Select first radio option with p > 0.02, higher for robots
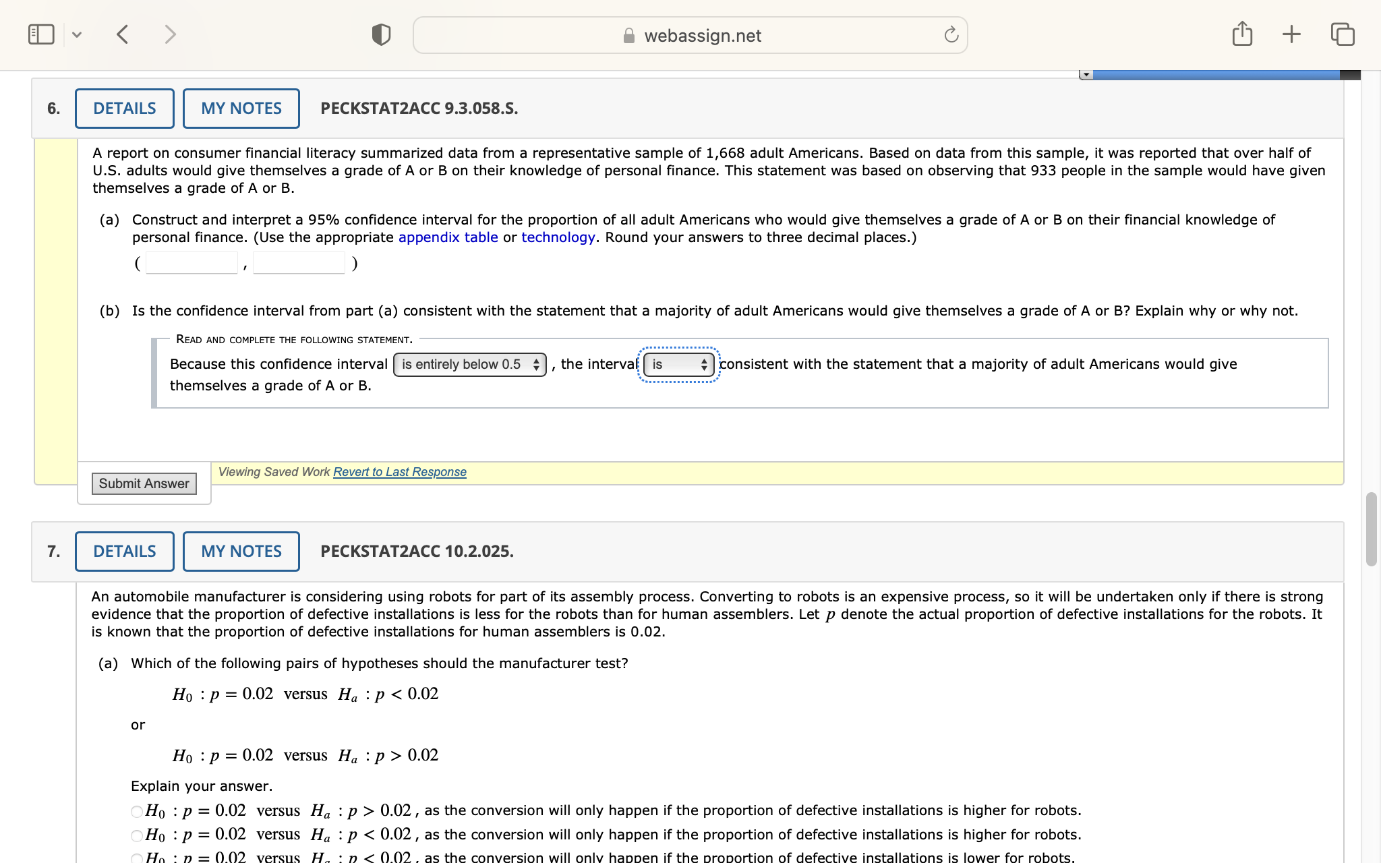This screenshot has height=863, width=1381. [137, 811]
